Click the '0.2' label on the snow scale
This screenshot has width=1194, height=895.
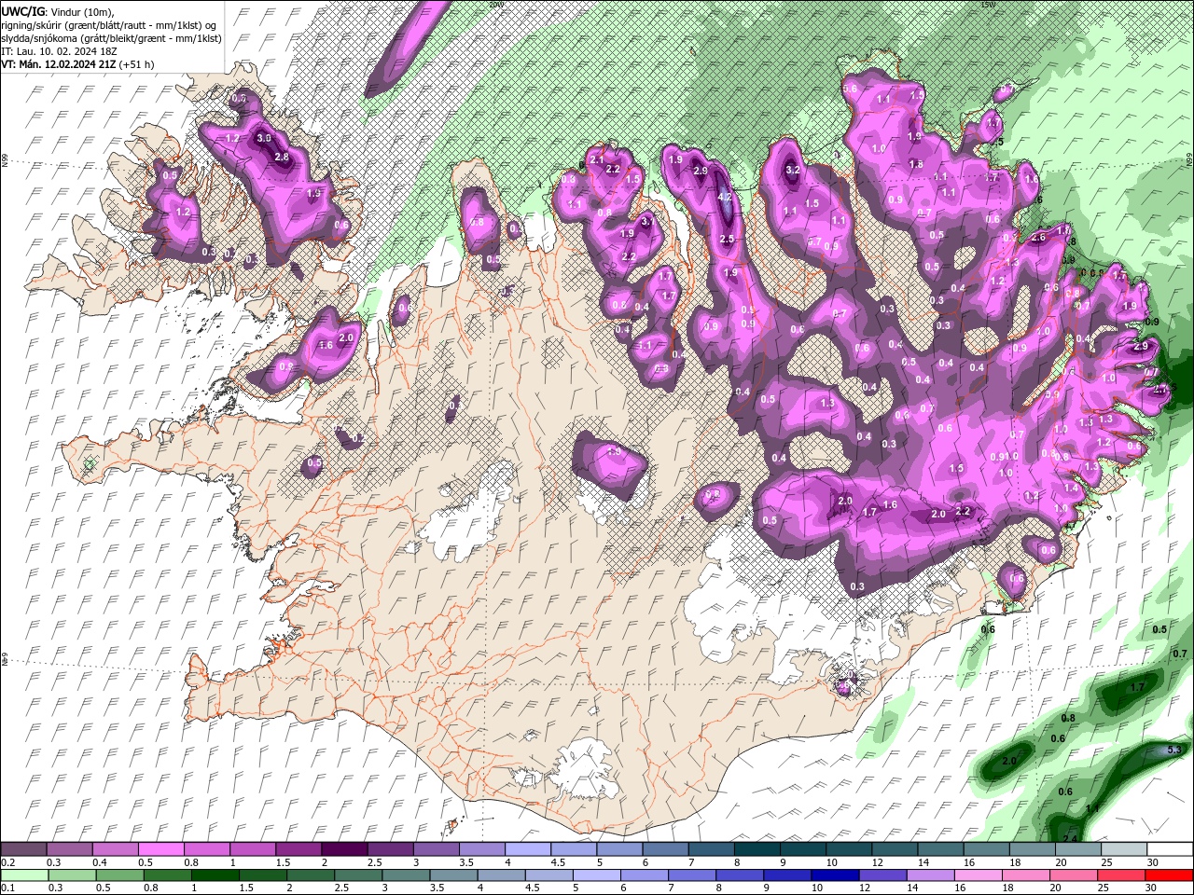(7, 862)
